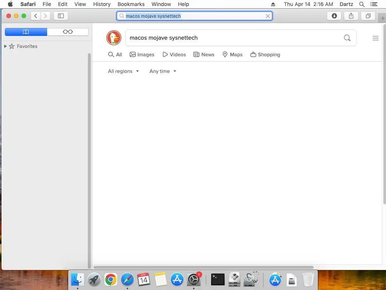Launch Terminal from the Dock
386x290 pixels.
click(x=218, y=279)
